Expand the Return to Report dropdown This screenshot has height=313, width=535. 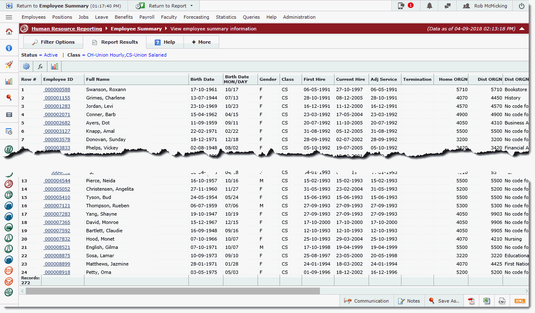coord(191,6)
